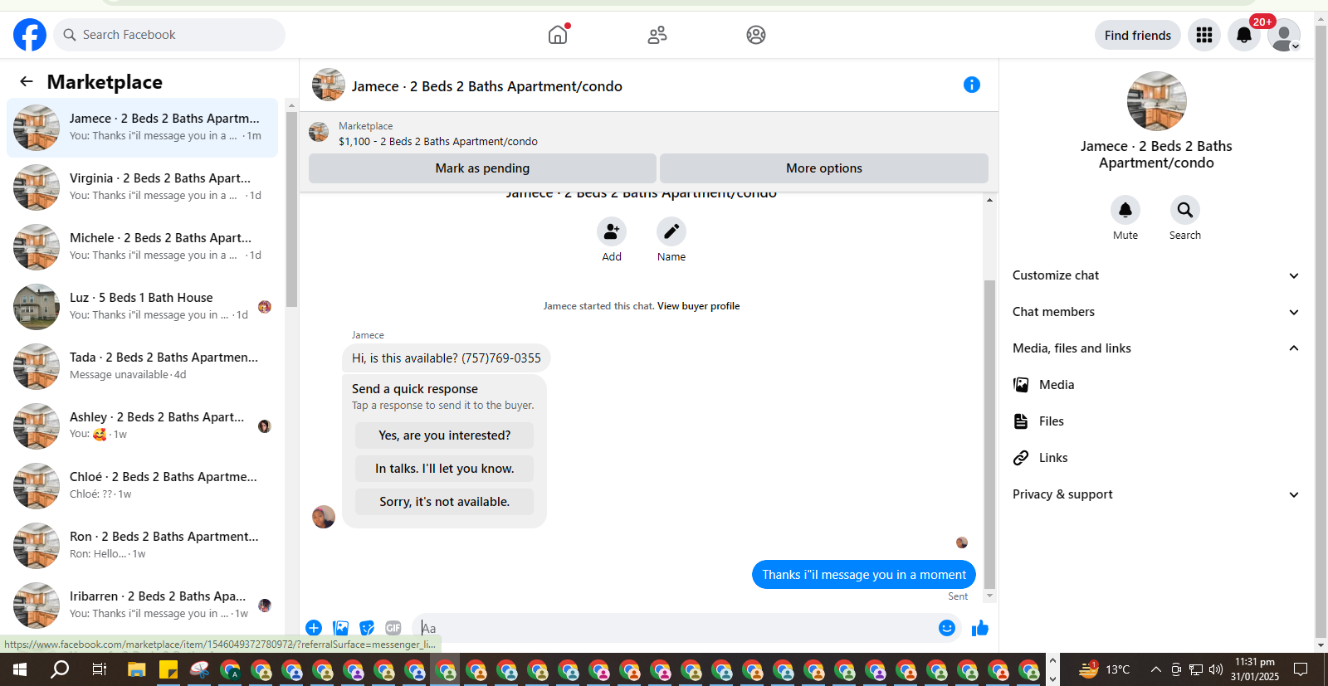Screen dimensions: 1328x686
Task: Open File Explorer from the taskbar
Action: [x=137, y=669]
